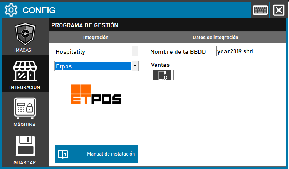Browse for the Ventas file

pyautogui.click(x=162, y=75)
